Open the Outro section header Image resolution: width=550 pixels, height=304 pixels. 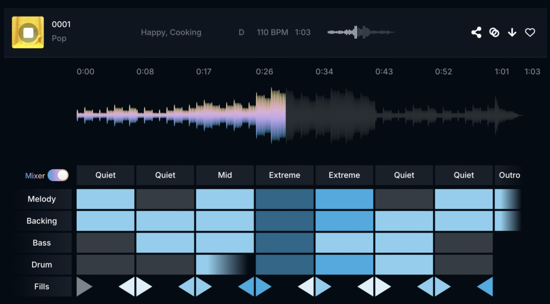509,175
